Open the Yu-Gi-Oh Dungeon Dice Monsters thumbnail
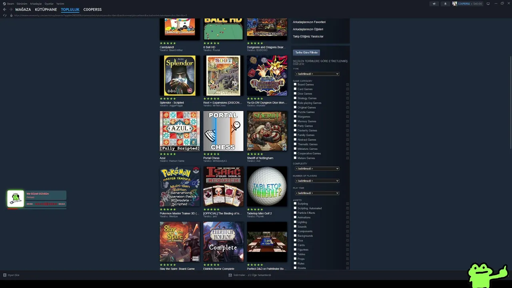Image resolution: width=512 pixels, height=288 pixels. tap(267, 76)
